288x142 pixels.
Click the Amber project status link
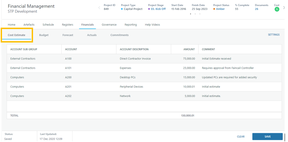coord(220,9)
